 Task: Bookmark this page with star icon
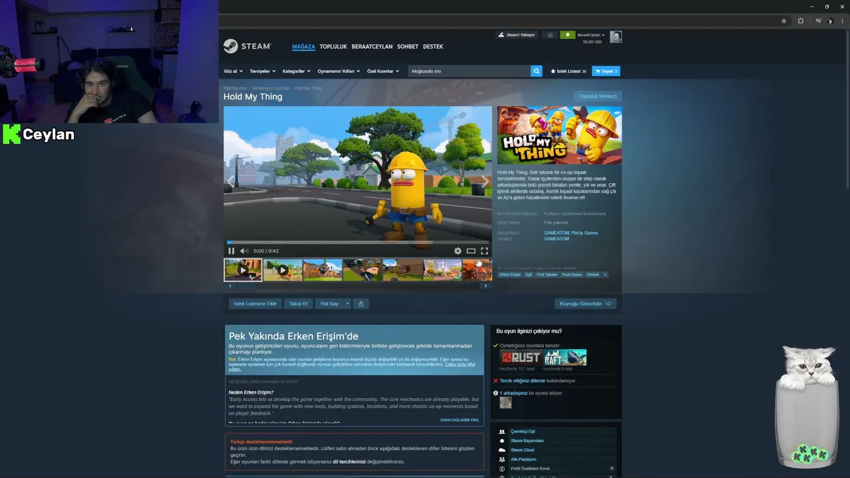[784, 21]
